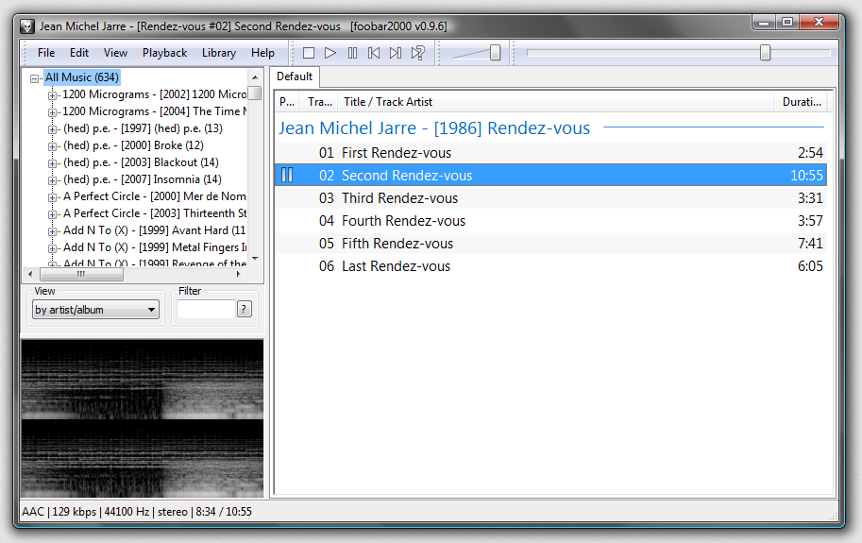Click the spectrogram visualization panel
Image resolution: width=862 pixels, height=543 pixels.
click(143, 418)
